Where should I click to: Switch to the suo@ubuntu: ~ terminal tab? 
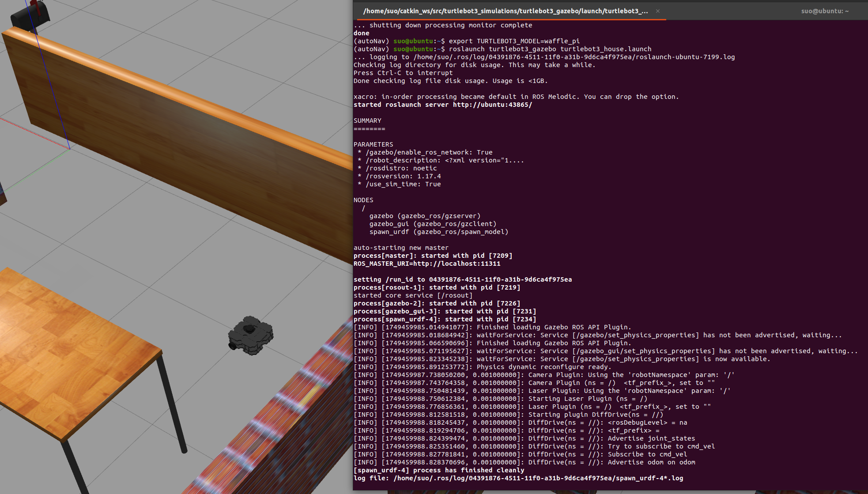[x=824, y=11]
